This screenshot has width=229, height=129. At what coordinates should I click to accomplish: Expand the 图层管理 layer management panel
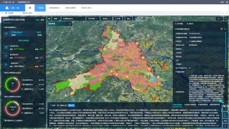(x=59, y=24)
